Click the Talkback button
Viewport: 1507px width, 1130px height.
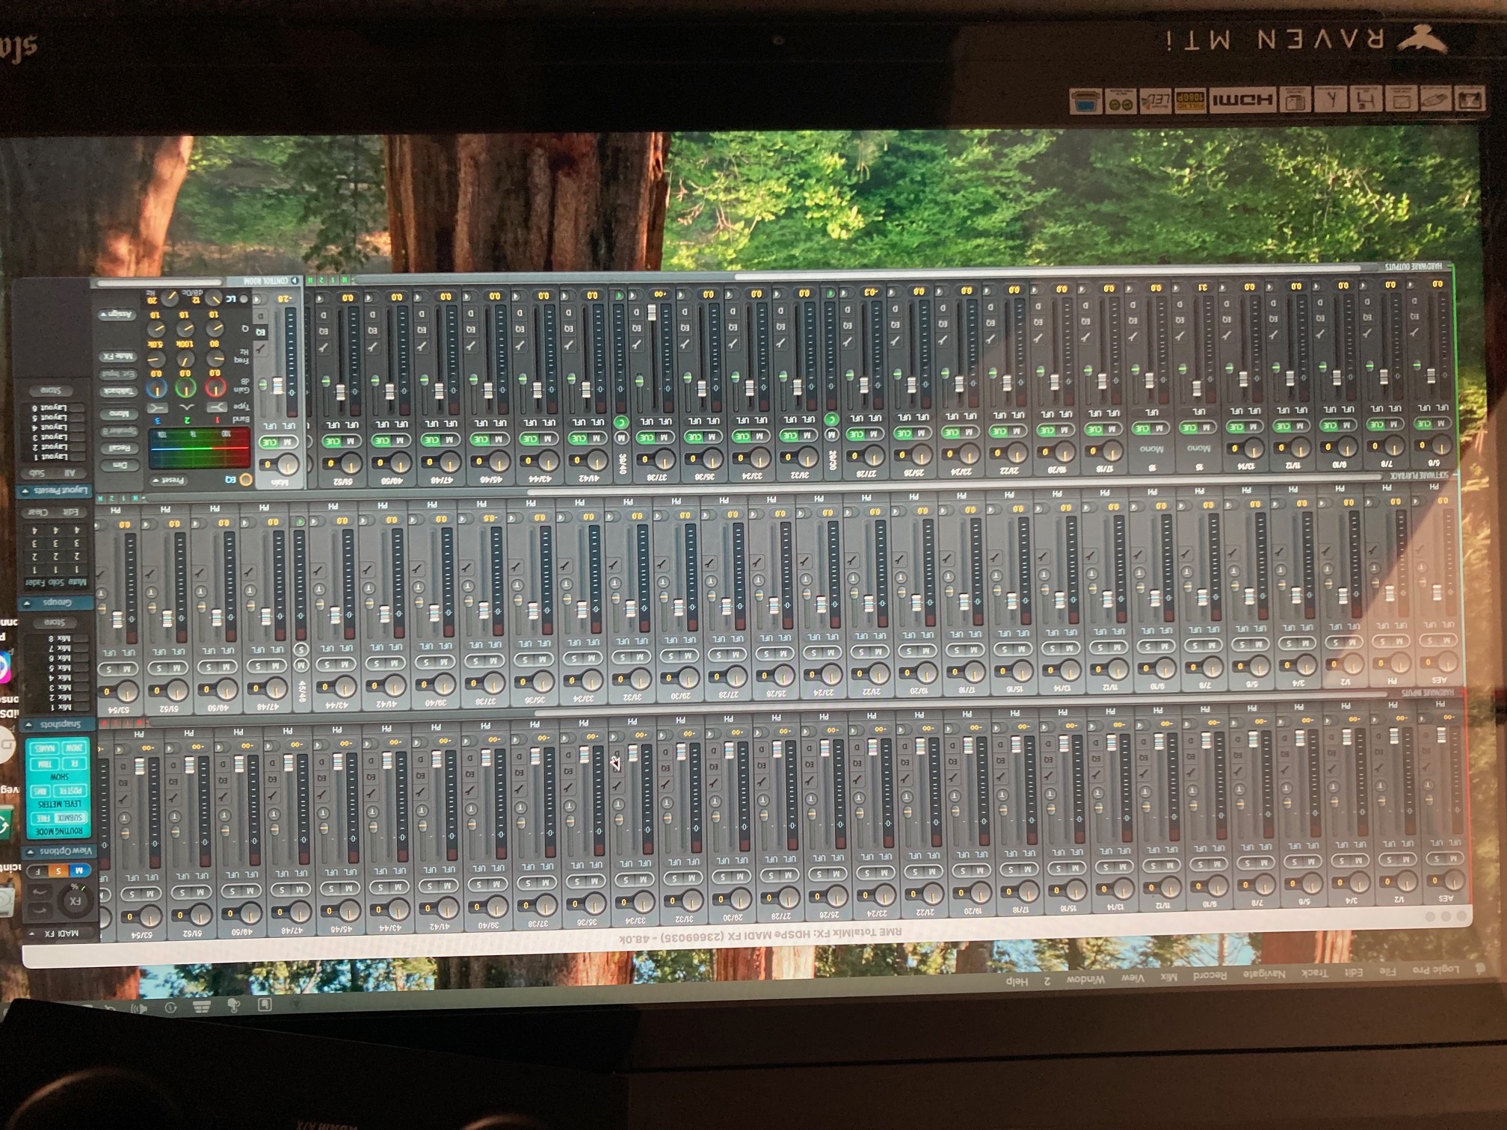pyautogui.click(x=118, y=392)
